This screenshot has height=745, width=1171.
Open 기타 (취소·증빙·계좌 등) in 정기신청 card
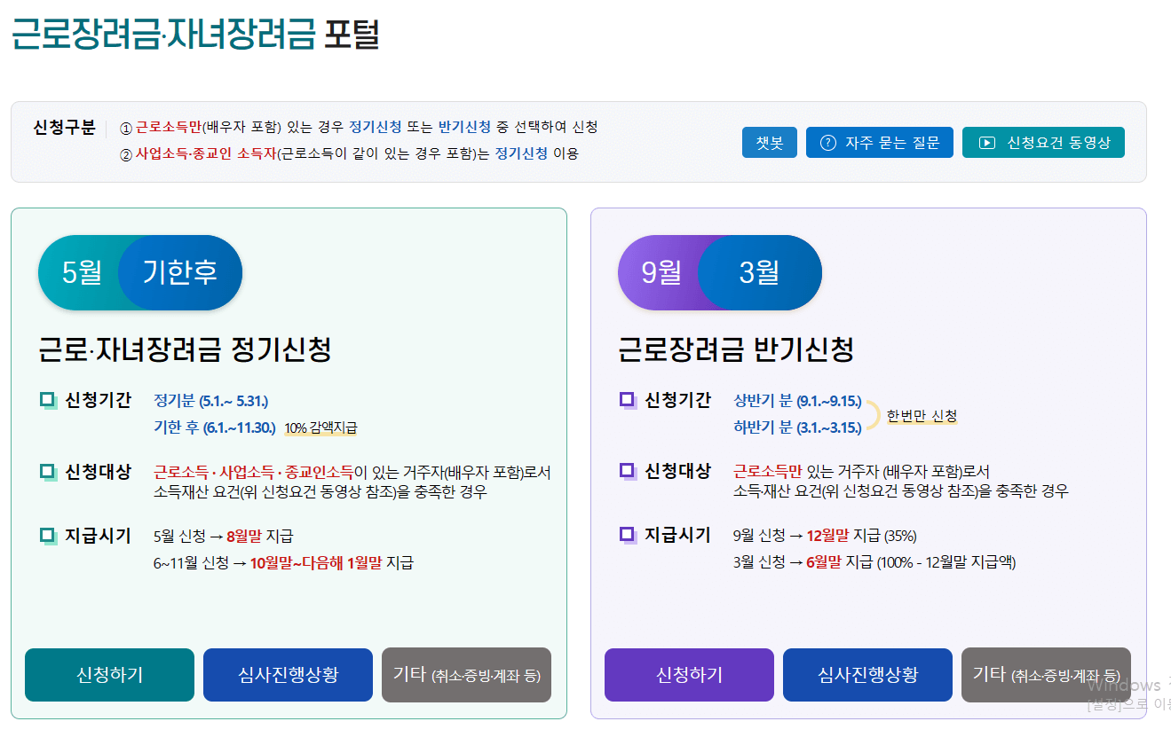pos(466,675)
